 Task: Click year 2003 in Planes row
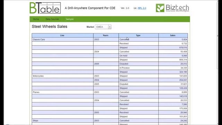click(106, 92)
